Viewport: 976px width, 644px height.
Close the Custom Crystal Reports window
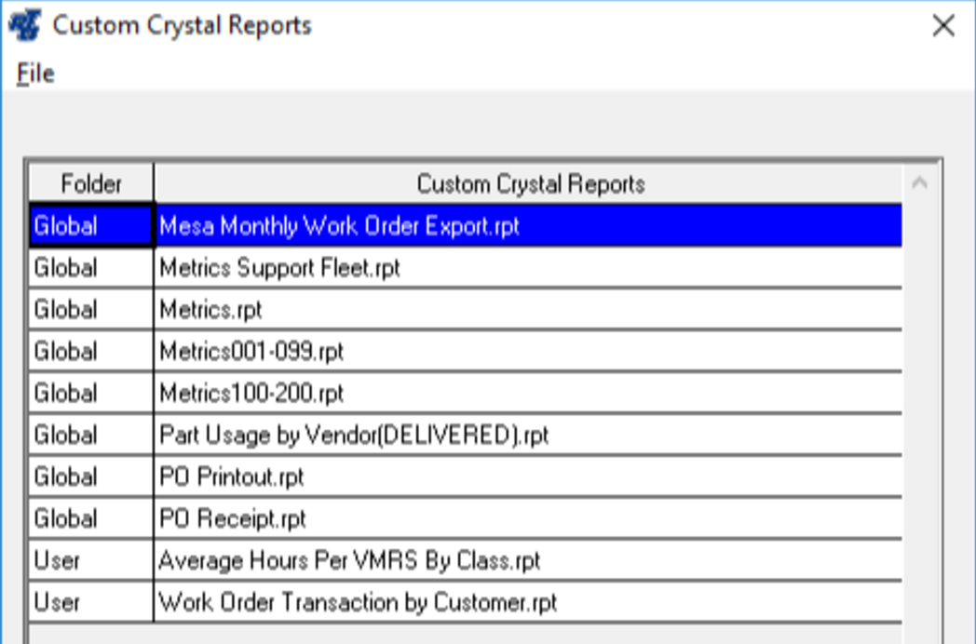[x=943, y=26]
